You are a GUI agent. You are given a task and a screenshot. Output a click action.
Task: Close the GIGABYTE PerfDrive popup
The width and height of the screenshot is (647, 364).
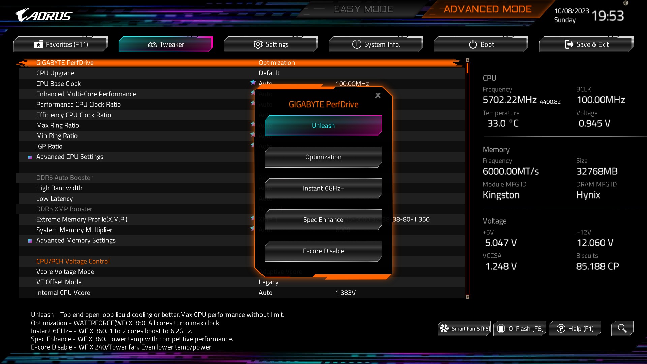point(378,95)
